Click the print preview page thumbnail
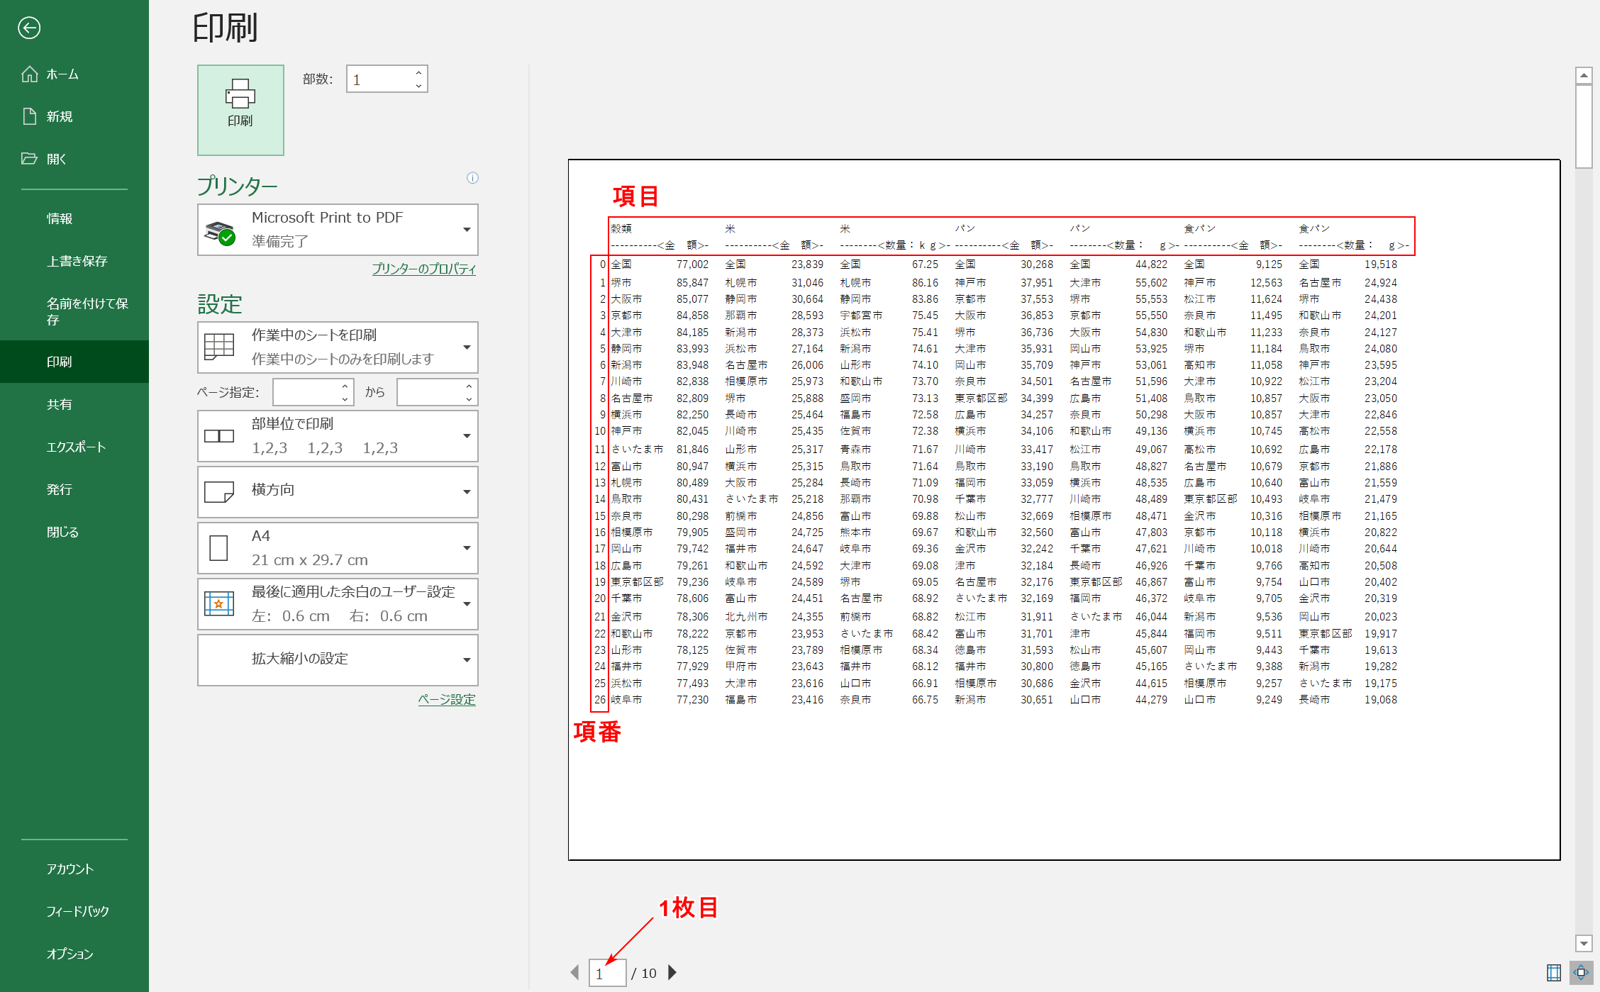This screenshot has width=1600, height=992. [x=1064, y=510]
